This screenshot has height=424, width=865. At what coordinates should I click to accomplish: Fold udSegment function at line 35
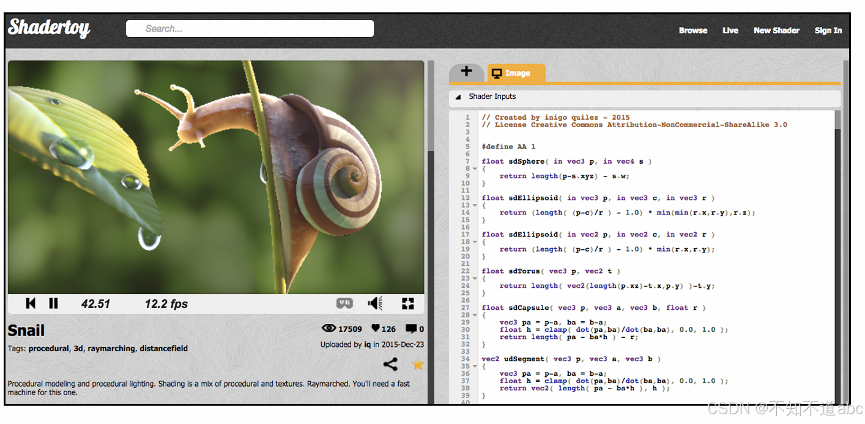[x=474, y=367]
